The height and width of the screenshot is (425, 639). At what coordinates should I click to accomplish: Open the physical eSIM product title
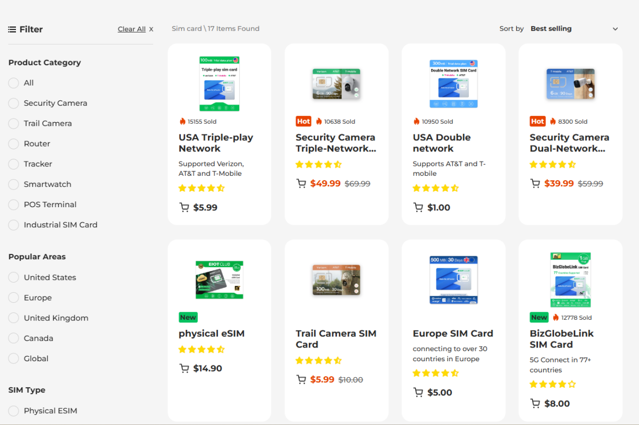212,334
